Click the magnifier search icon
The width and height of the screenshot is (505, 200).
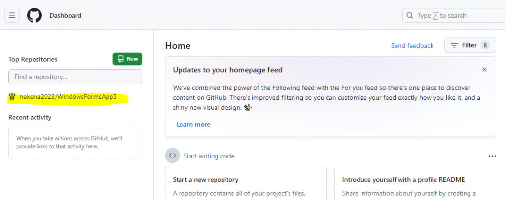click(x=410, y=15)
